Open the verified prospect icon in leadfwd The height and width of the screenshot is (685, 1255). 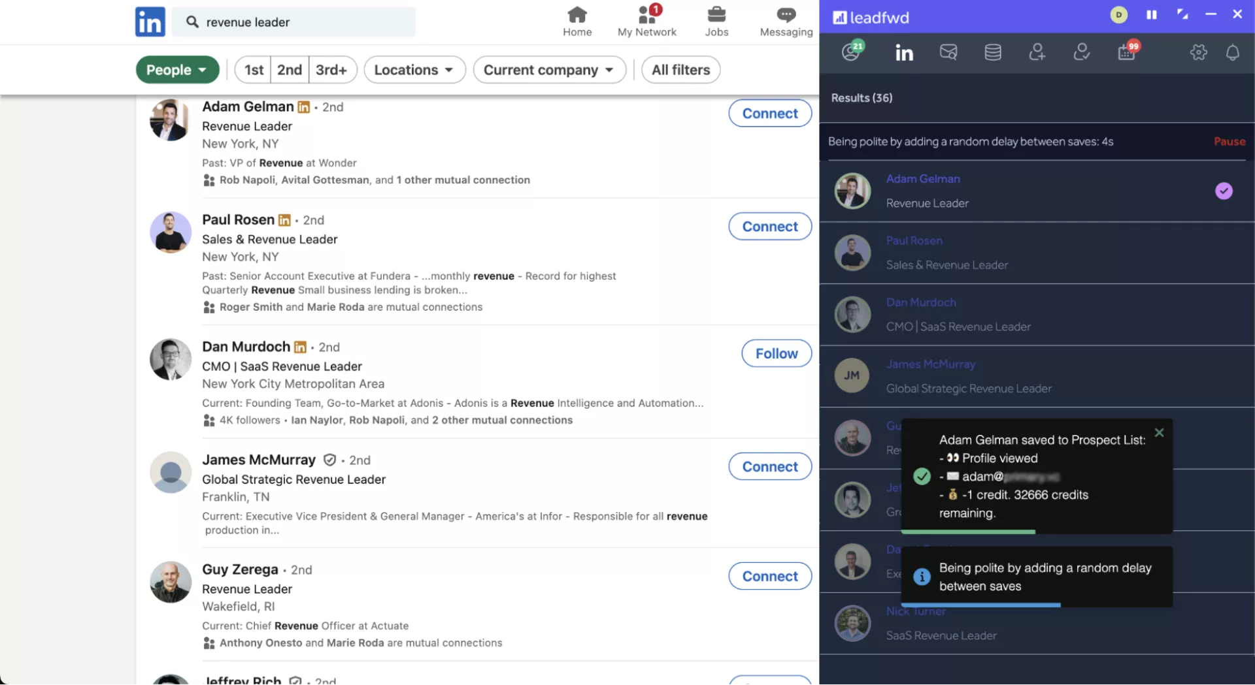(x=1081, y=52)
